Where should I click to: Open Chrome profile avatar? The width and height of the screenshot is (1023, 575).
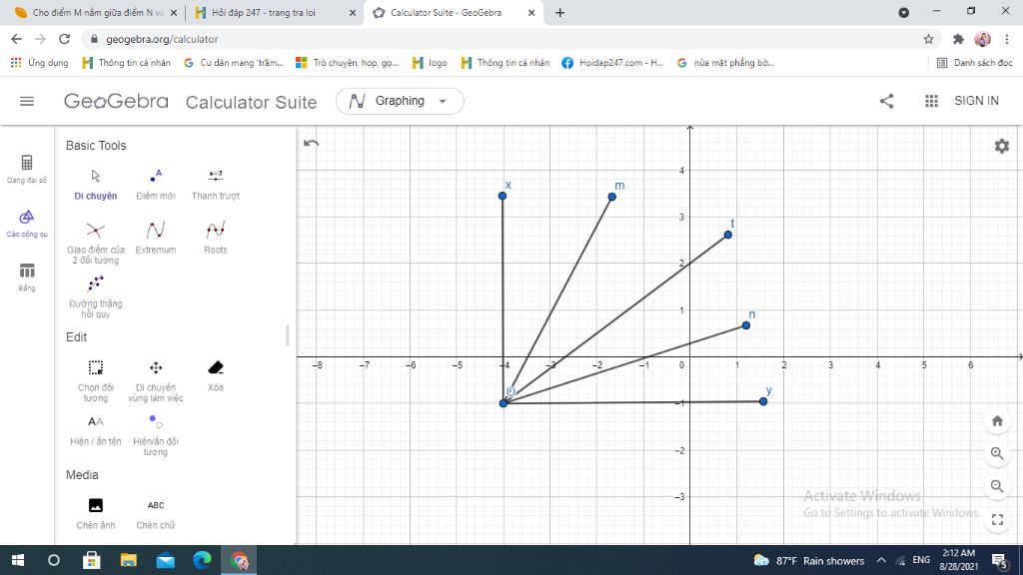point(983,39)
